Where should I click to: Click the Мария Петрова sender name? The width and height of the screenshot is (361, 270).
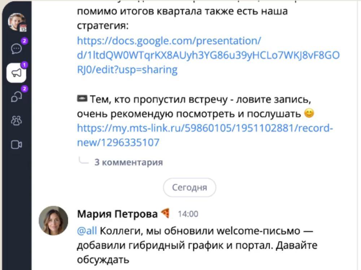pos(117,214)
